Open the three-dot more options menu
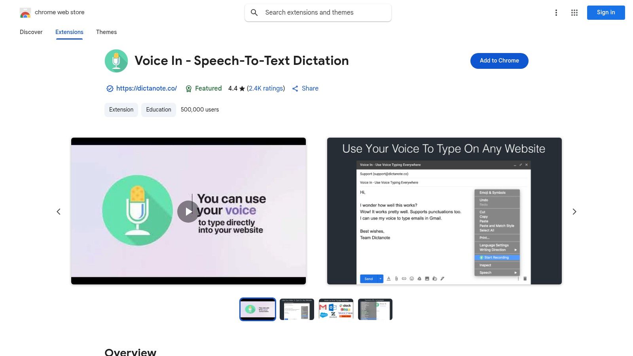633x356 pixels. (556, 13)
